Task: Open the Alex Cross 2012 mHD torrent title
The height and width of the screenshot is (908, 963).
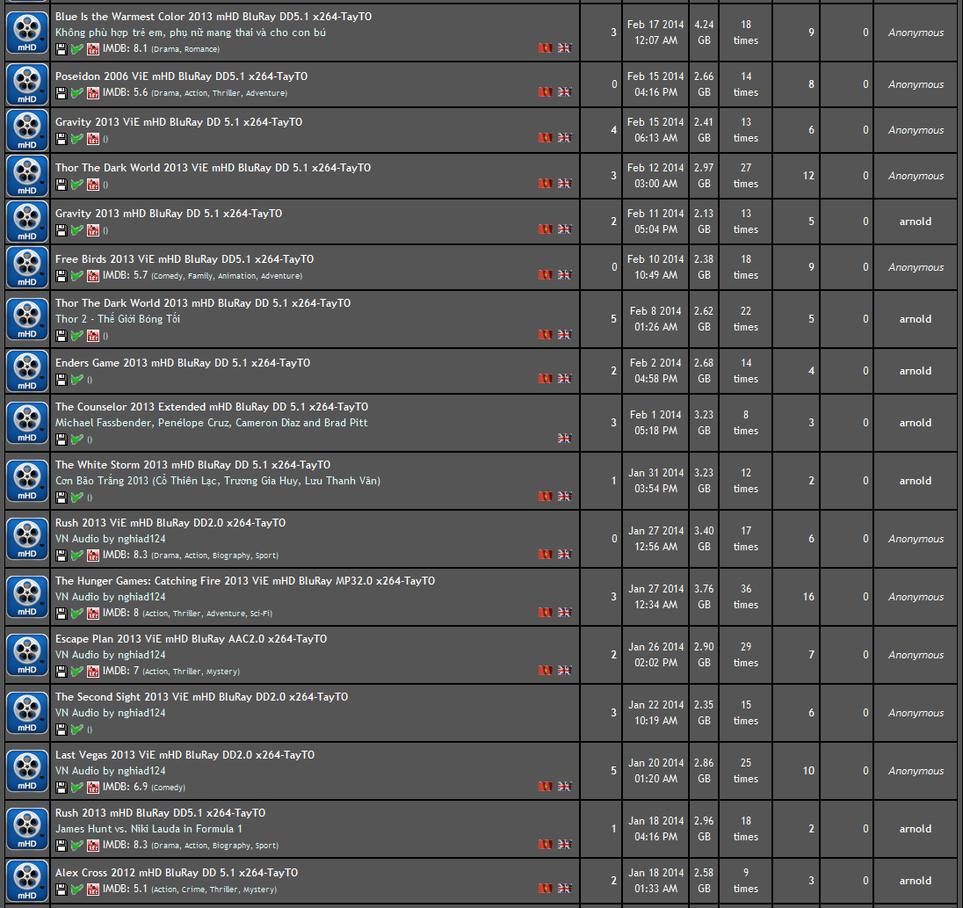Action: click(177, 873)
